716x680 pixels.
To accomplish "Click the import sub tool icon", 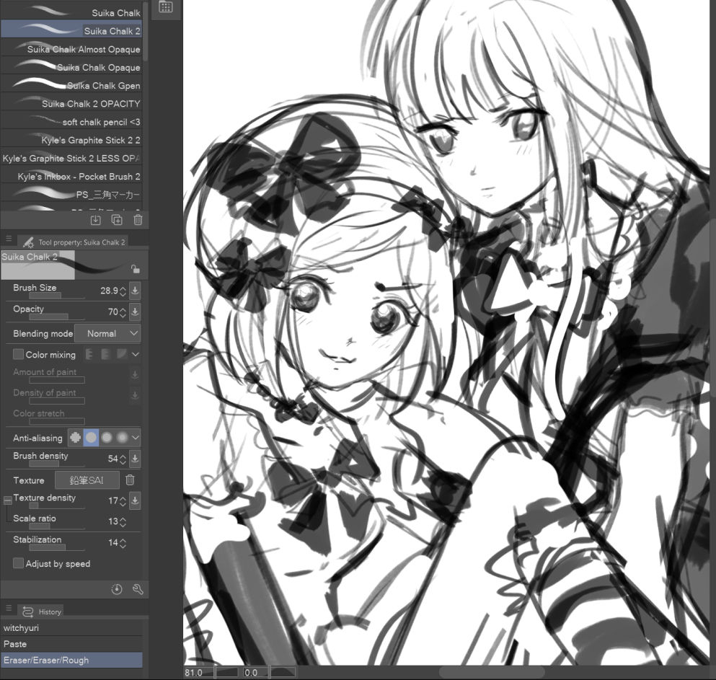I will point(95,220).
